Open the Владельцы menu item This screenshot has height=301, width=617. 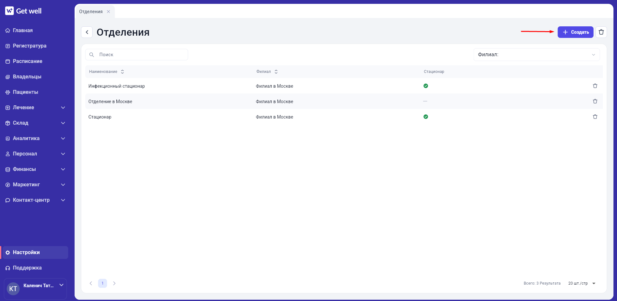(x=35, y=77)
